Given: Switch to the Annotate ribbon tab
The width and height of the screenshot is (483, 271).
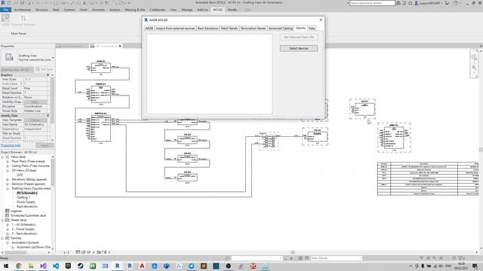Looking at the screenshot, I should (99, 10).
